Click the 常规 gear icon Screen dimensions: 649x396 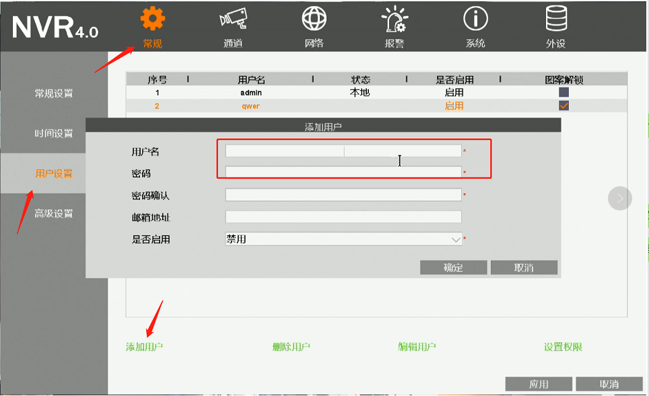[152, 19]
